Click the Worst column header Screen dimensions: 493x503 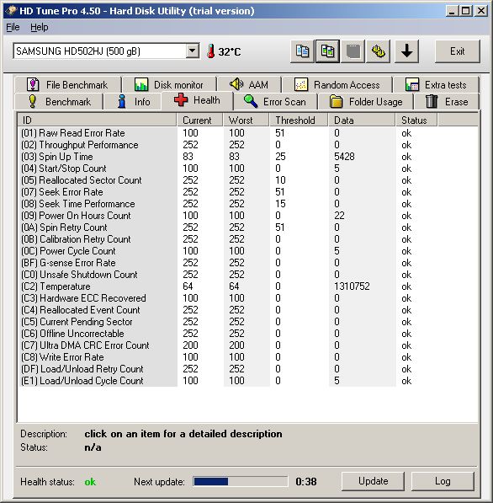pos(246,120)
